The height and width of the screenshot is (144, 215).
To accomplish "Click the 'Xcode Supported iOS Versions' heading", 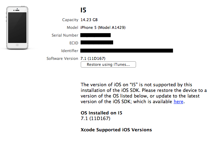I will tap(116, 130).
